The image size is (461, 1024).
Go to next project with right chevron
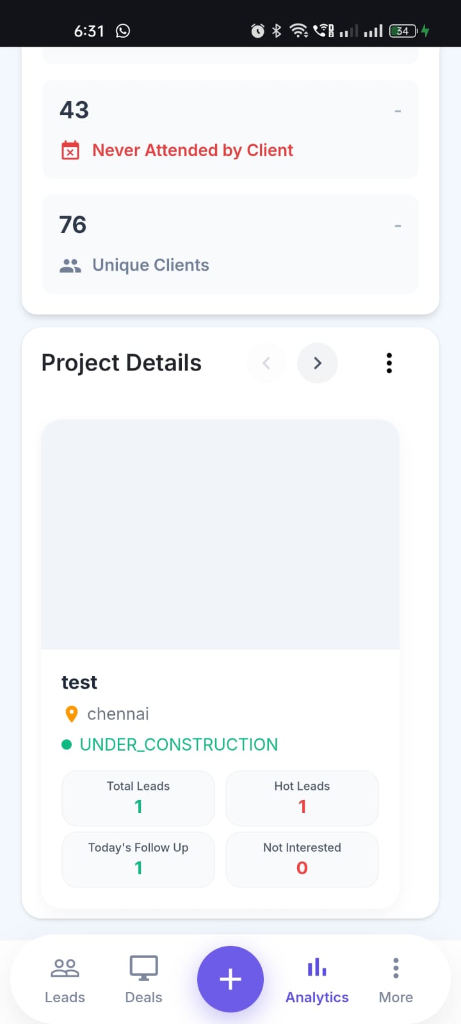(x=318, y=363)
